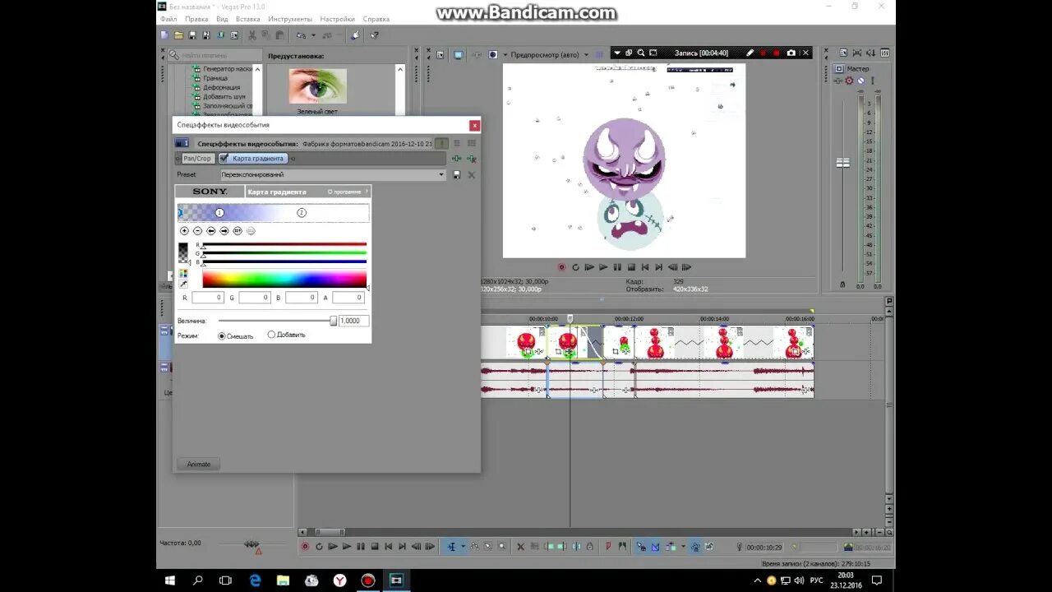Open the Справка menu
Screen dimensions: 1052x592
(x=376, y=19)
